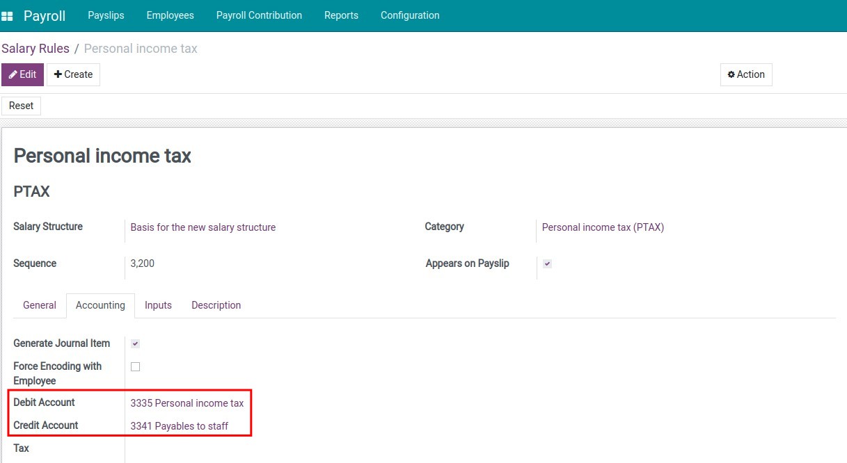Go back to Salary Rules breadcrumb

click(35, 49)
